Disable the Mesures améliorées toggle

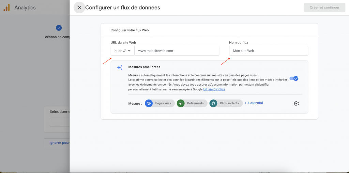pyautogui.click(x=294, y=79)
